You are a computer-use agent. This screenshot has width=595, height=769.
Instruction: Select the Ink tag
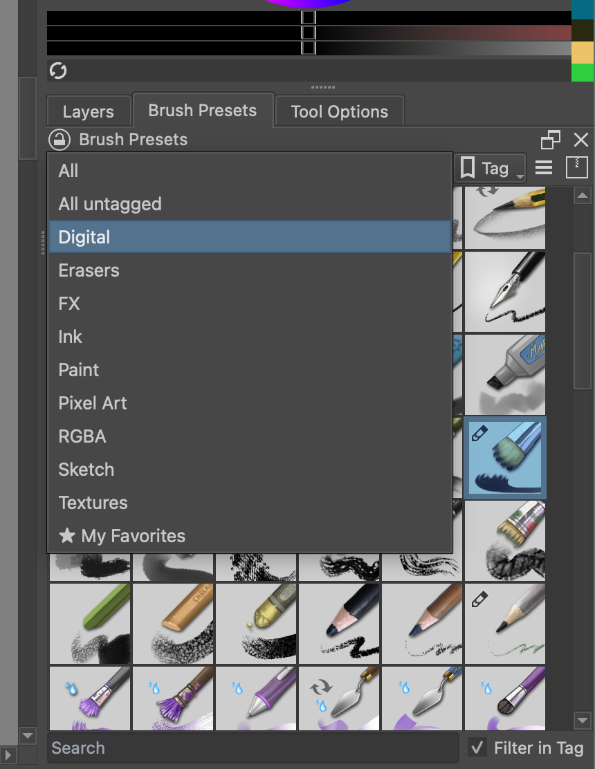(250, 337)
